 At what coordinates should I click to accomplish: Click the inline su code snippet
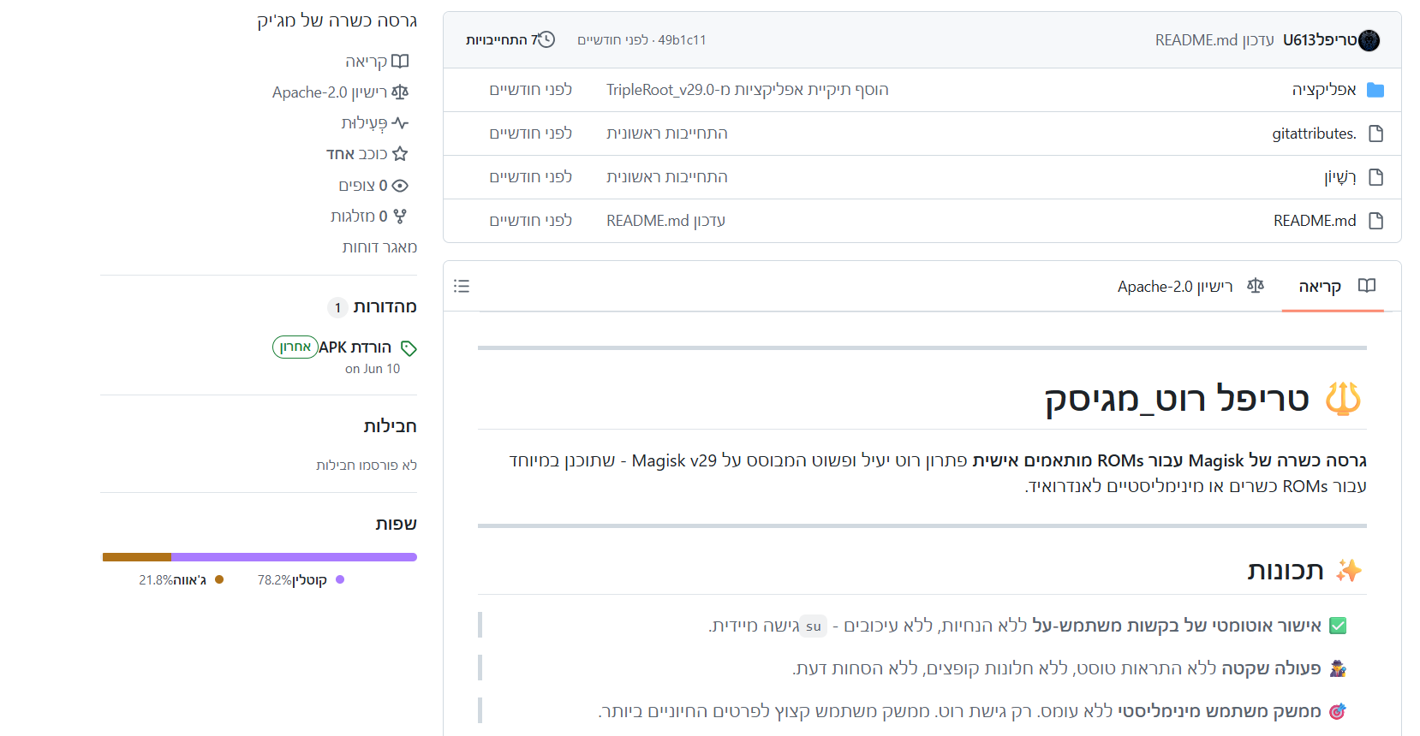tap(814, 626)
